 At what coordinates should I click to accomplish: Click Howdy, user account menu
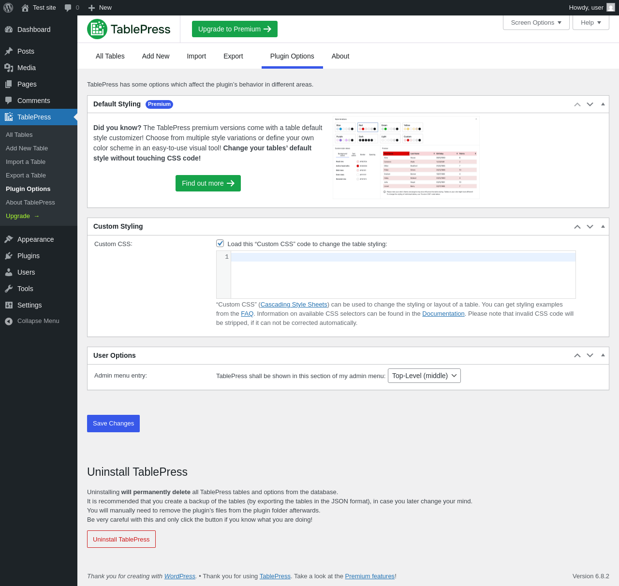pos(592,8)
